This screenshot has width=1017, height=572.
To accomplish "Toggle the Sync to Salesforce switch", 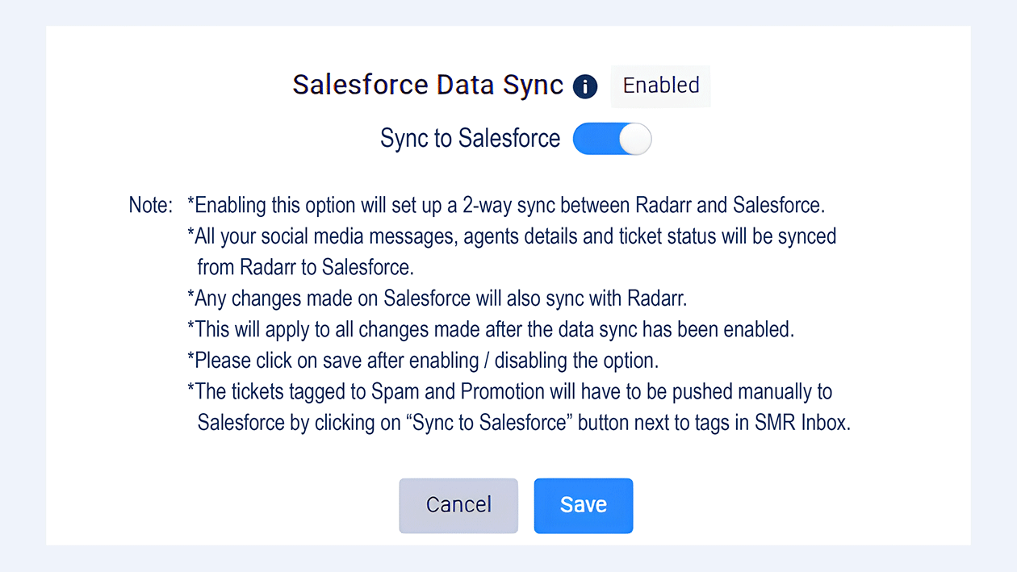I will [612, 139].
